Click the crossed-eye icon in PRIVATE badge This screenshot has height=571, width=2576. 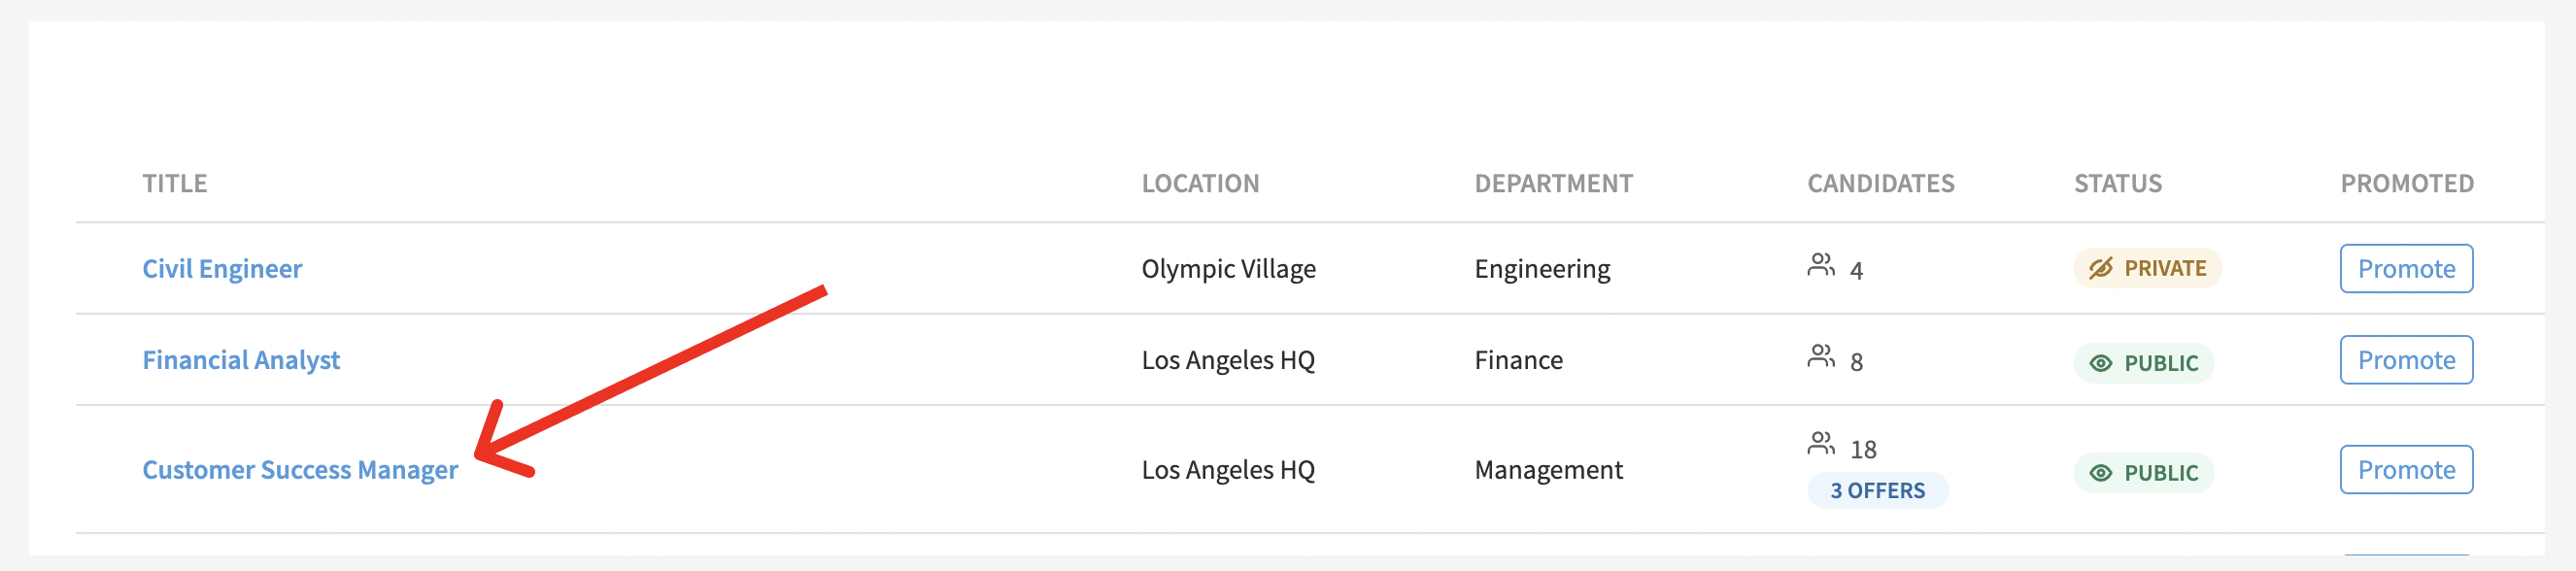pos(2101,268)
